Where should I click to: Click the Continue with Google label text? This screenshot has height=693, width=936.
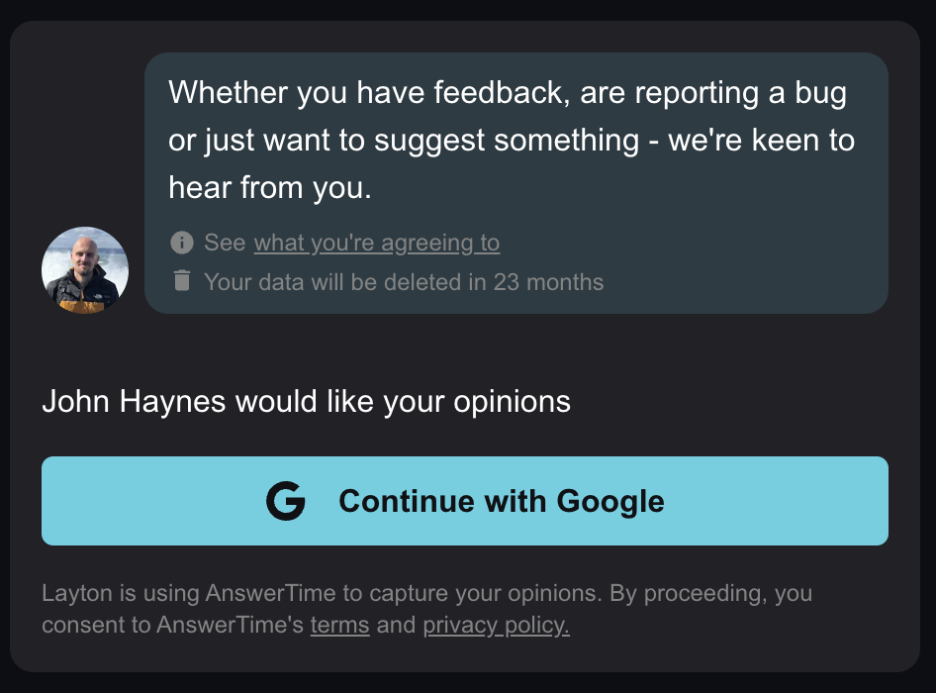(x=502, y=501)
